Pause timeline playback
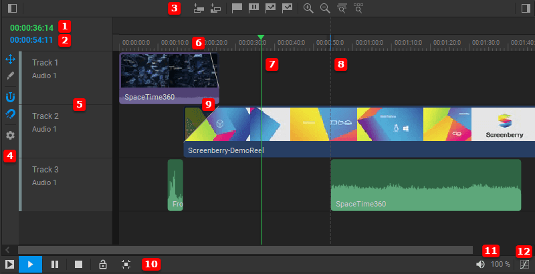Screen dimensions: 535x274 click(x=55, y=264)
